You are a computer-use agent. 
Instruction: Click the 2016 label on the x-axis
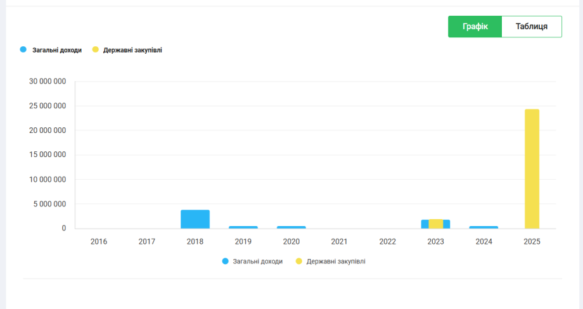[x=99, y=241]
